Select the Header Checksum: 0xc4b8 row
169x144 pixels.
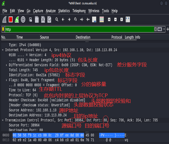(x=47, y=100)
